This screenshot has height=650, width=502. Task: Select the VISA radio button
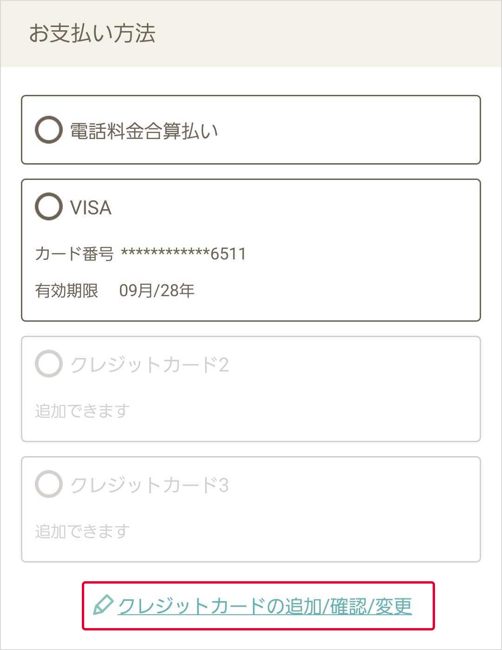pos(49,206)
